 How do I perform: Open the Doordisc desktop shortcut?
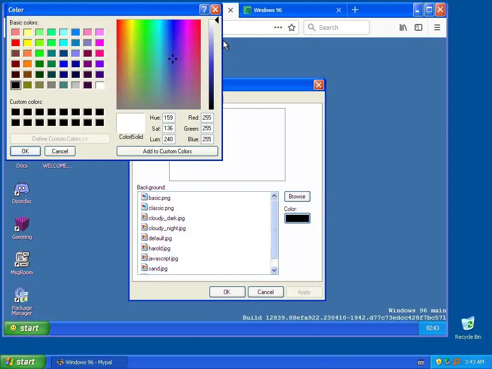coord(22,193)
